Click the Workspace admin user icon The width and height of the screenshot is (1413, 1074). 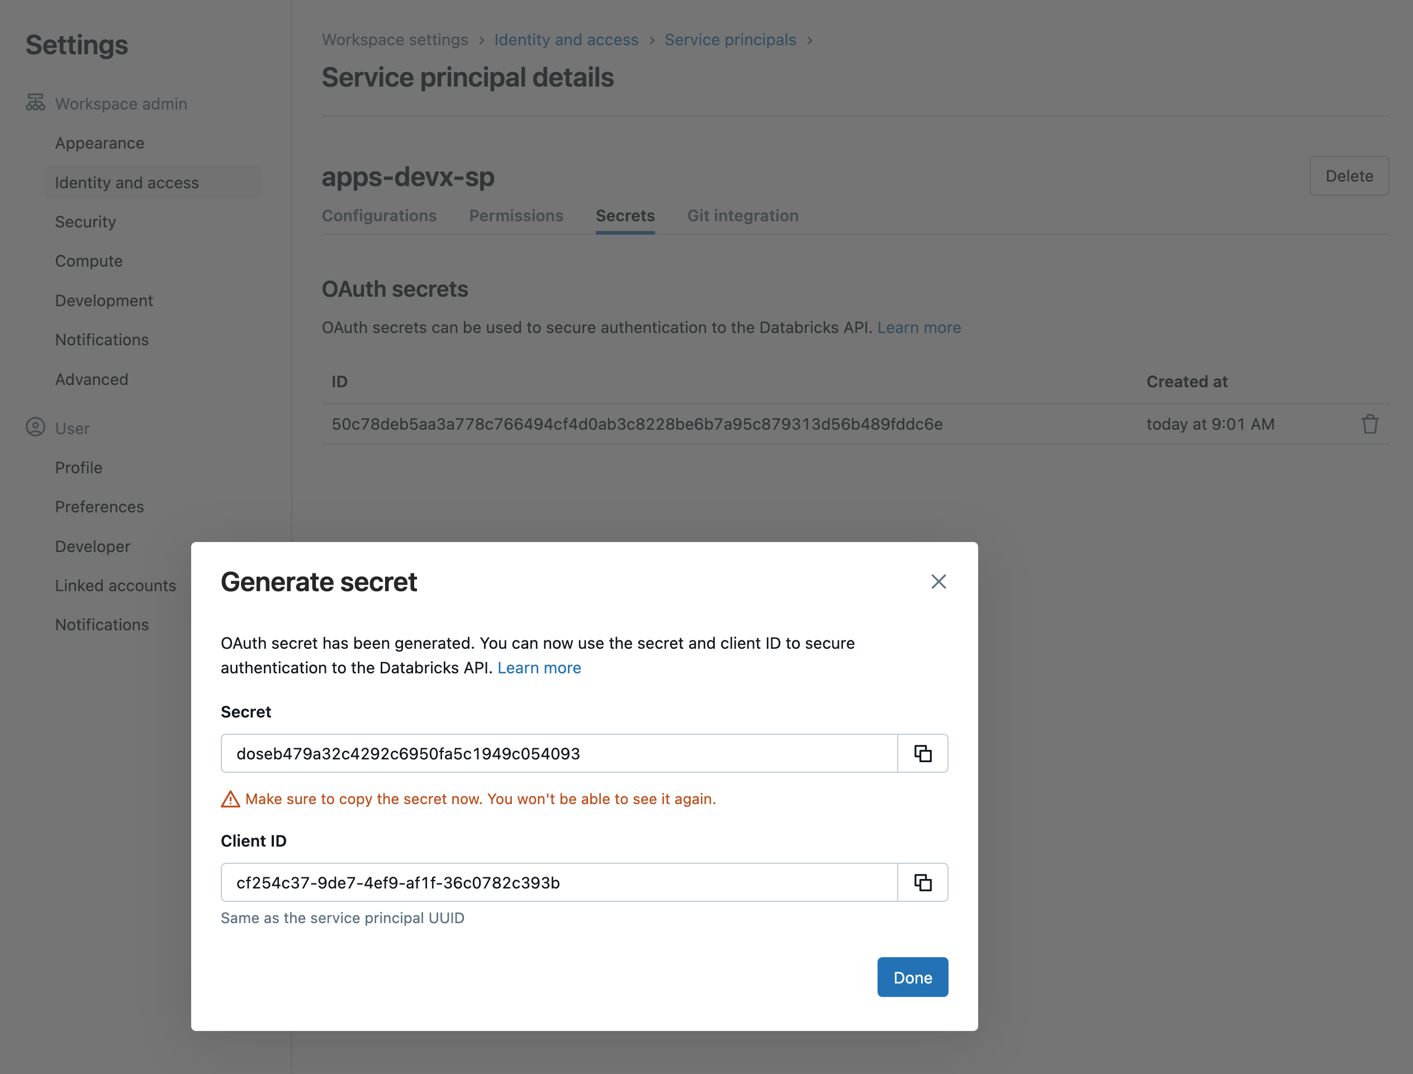(35, 103)
